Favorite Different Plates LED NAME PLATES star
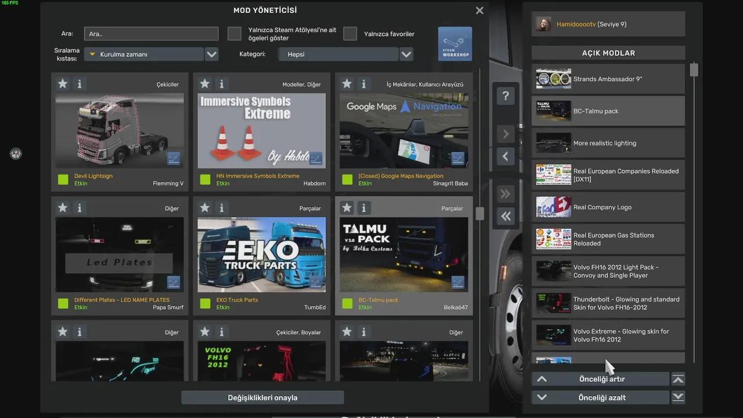This screenshot has width=743, height=418. tap(63, 207)
